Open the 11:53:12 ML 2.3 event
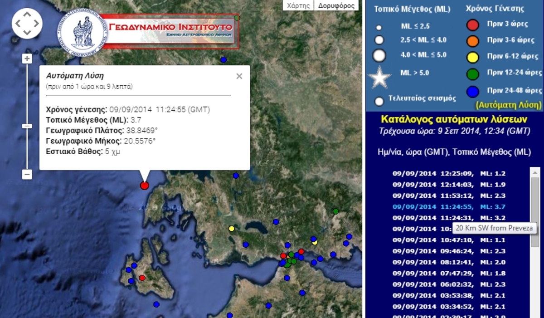544x318 pixels. click(x=449, y=196)
